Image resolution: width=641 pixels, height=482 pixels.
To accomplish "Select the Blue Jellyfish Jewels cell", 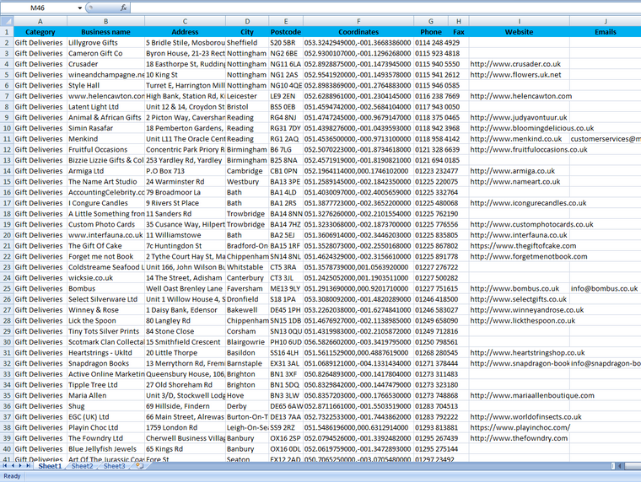I will pyautogui.click(x=105, y=449).
